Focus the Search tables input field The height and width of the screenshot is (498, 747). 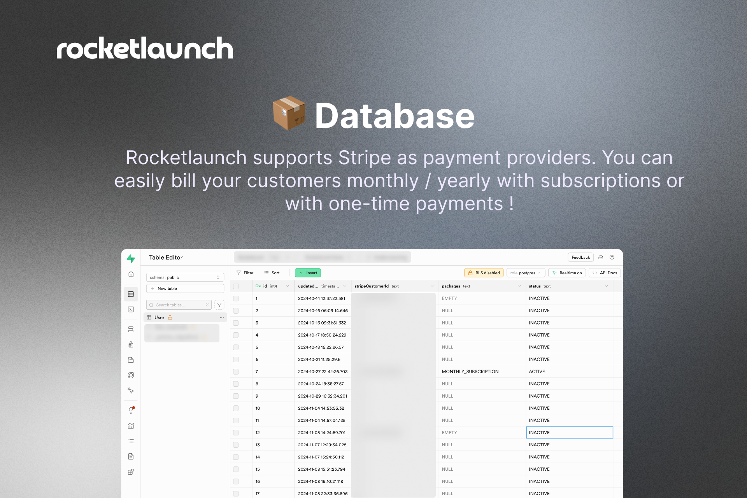pos(179,305)
